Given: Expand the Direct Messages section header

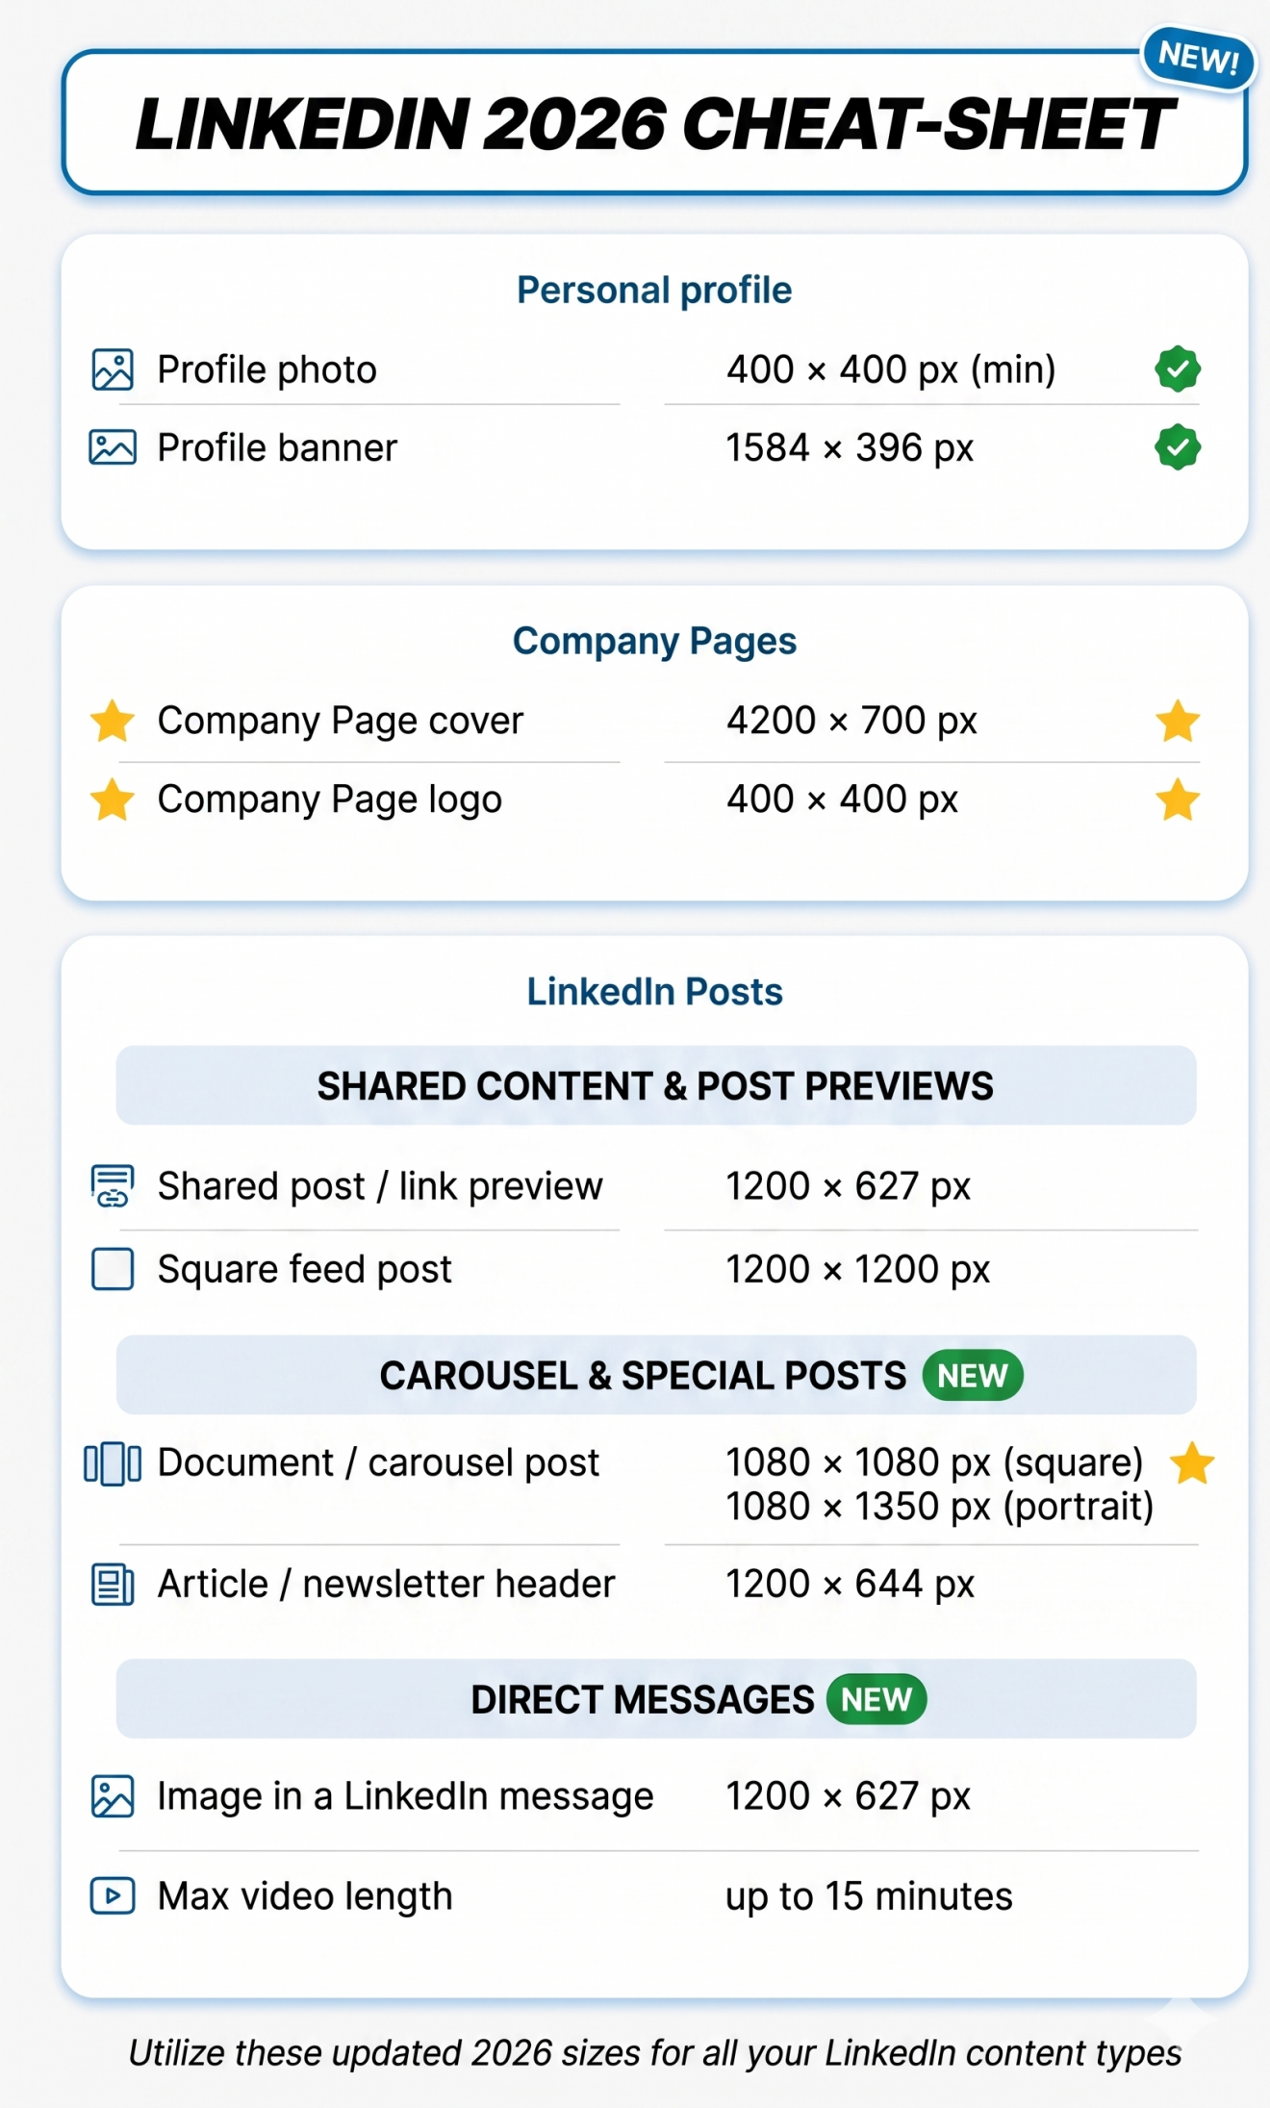Looking at the screenshot, I should 656,1699.
